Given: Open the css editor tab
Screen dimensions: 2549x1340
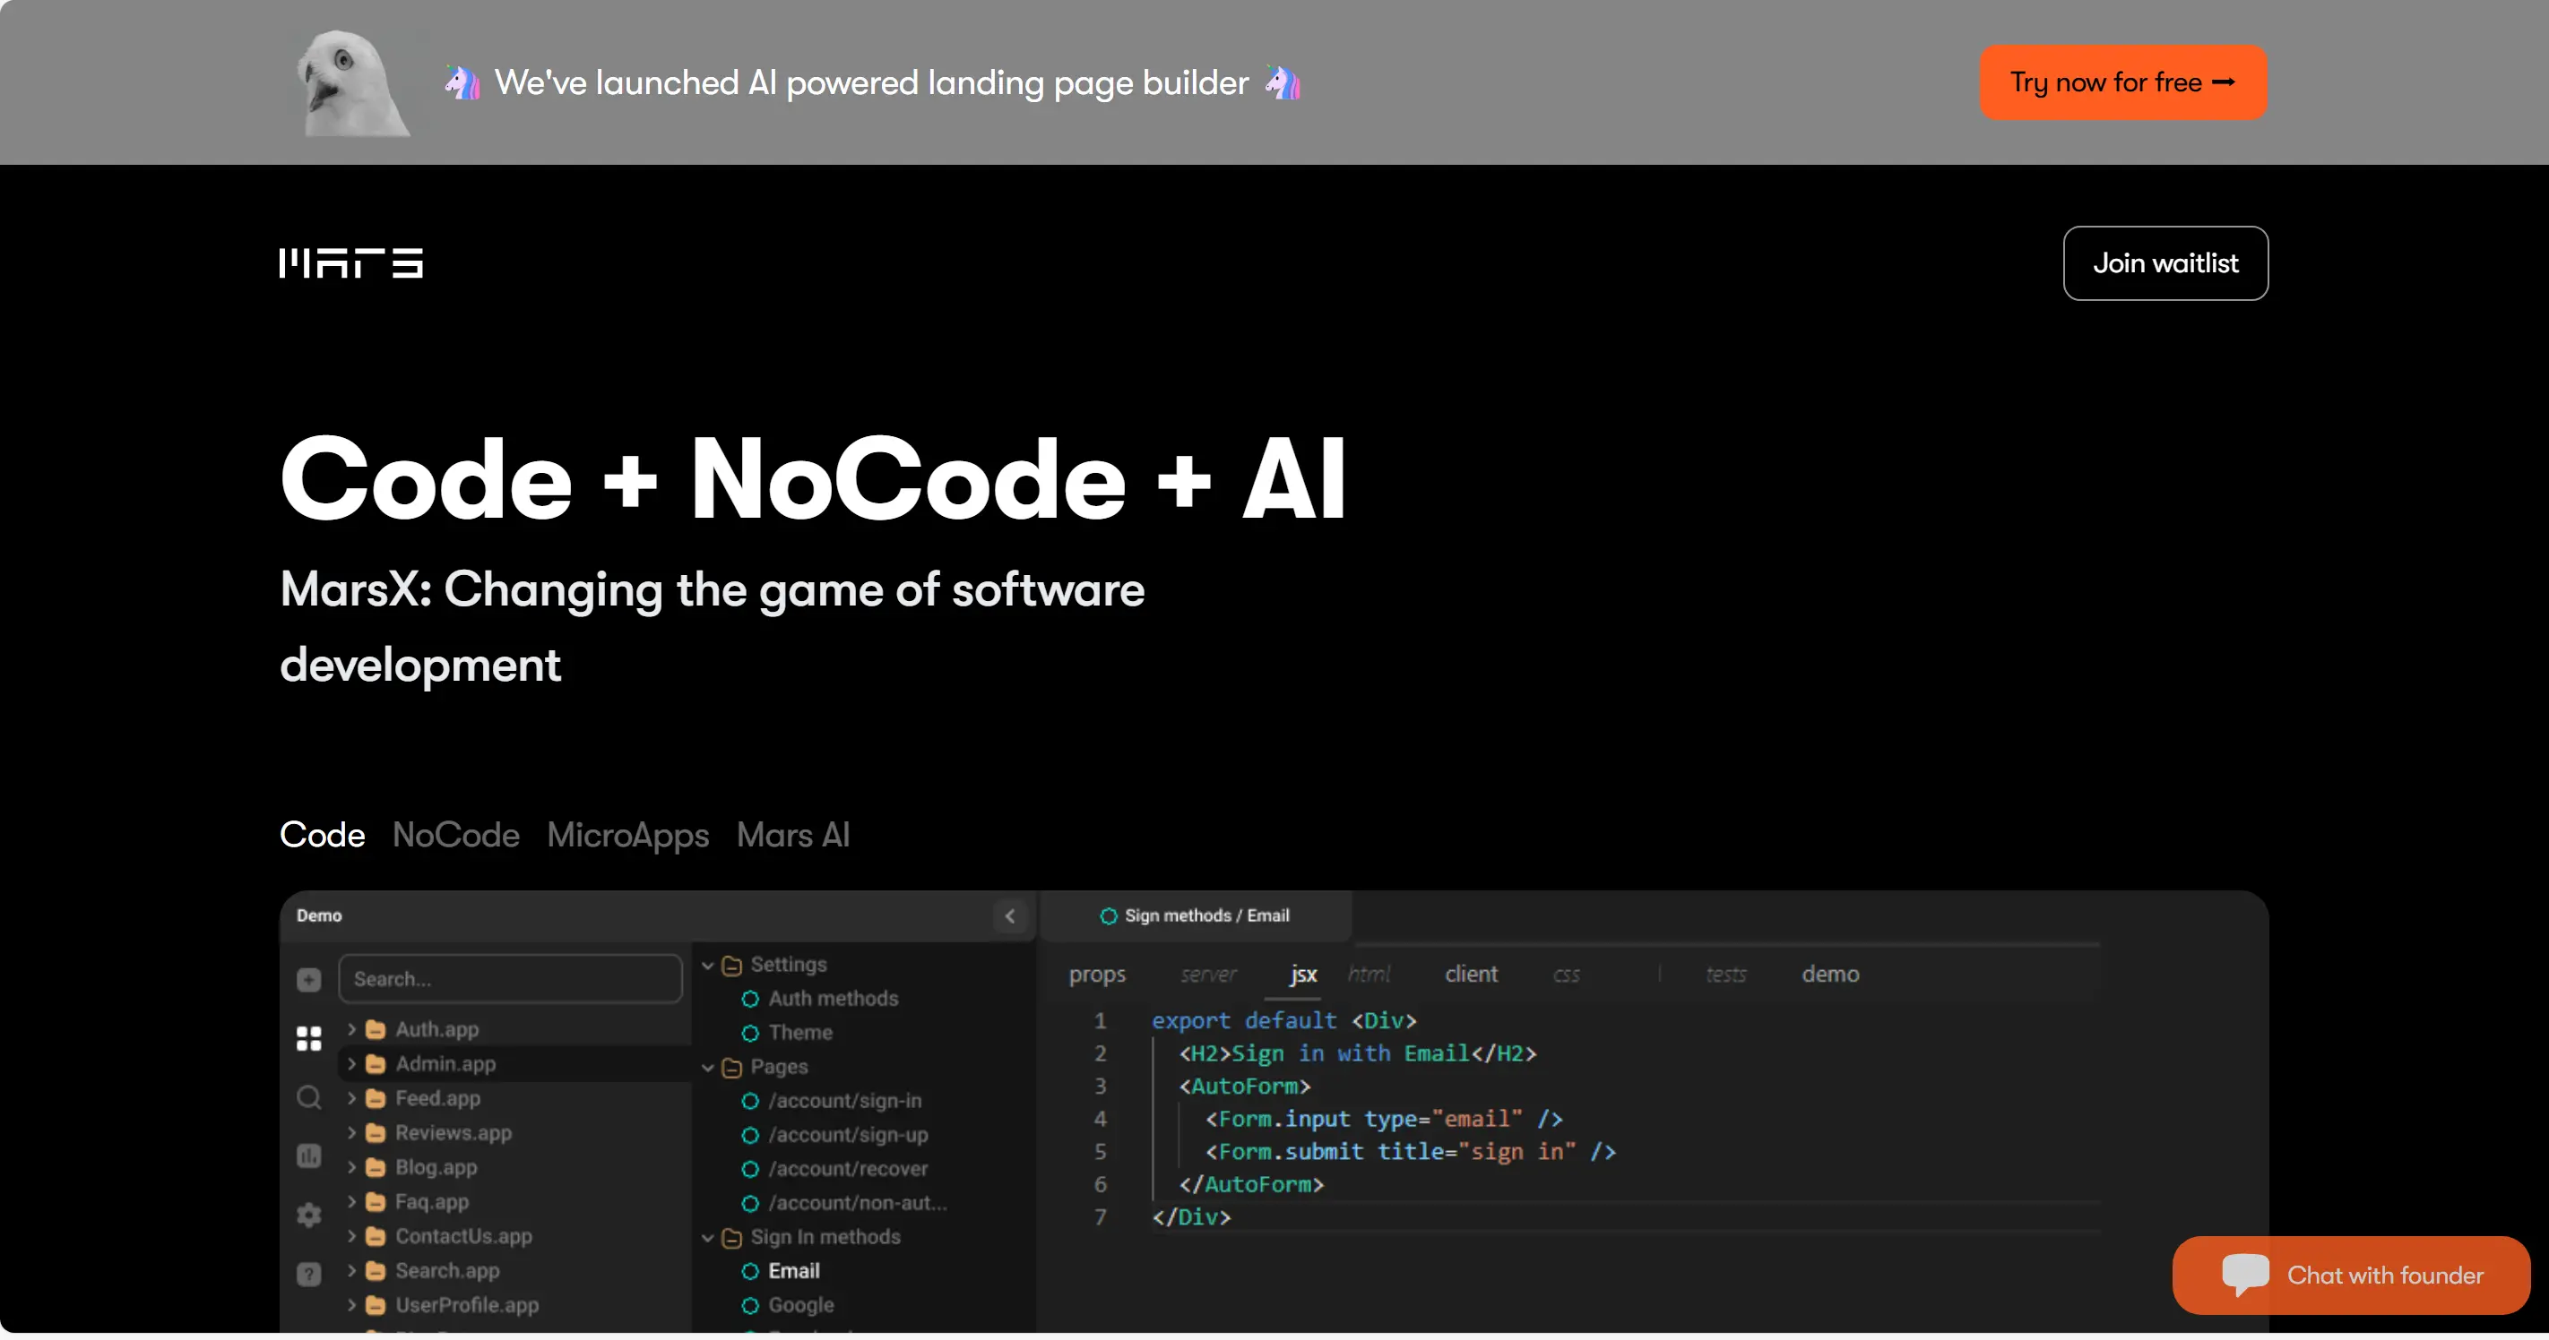Looking at the screenshot, I should pos(1567,974).
